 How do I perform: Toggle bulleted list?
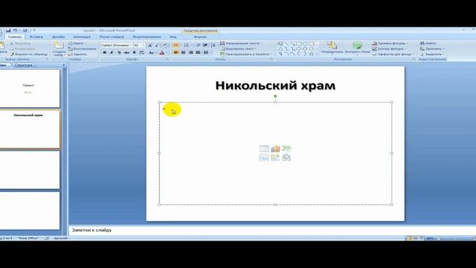tap(176, 45)
